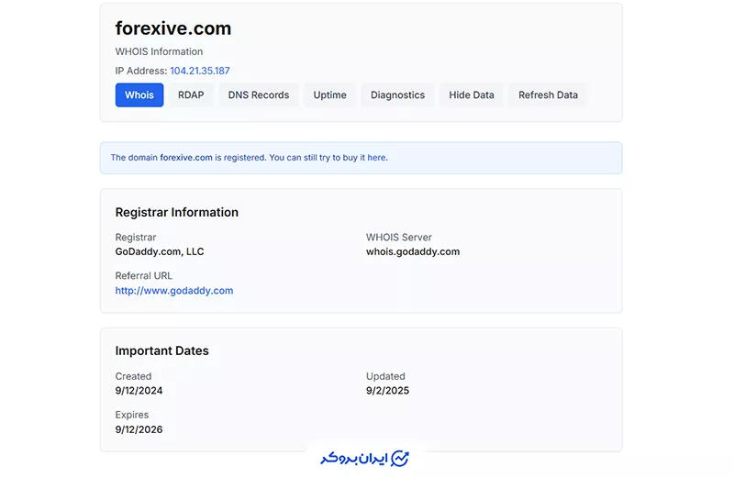
Task: Select the Created date 9/12/2024
Action: click(x=139, y=391)
